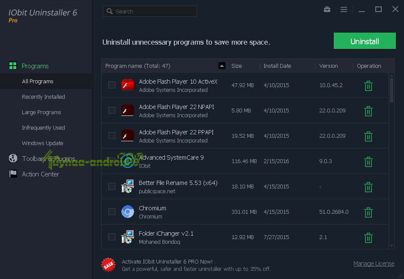Viewport: 404px width, 279px height.
Task: Click the Advanced SystemCare 9 program icon
Action: tap(128, 161)
